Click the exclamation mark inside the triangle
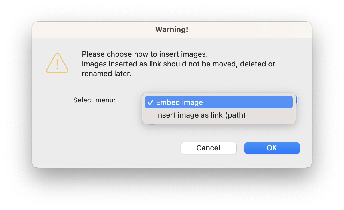The height and width of the screenshot is (210, 344). [x=57, y=65]
